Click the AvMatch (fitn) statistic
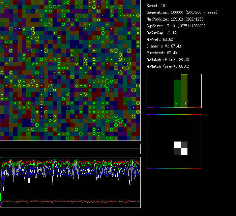Image resolution: width=236 pixels, height=216 pixels. tap(168, 60)
